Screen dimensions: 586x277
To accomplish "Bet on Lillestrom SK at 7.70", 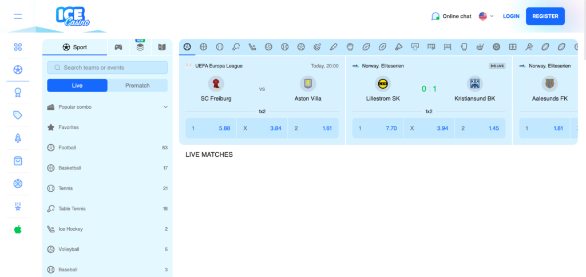I will [378, 128].
